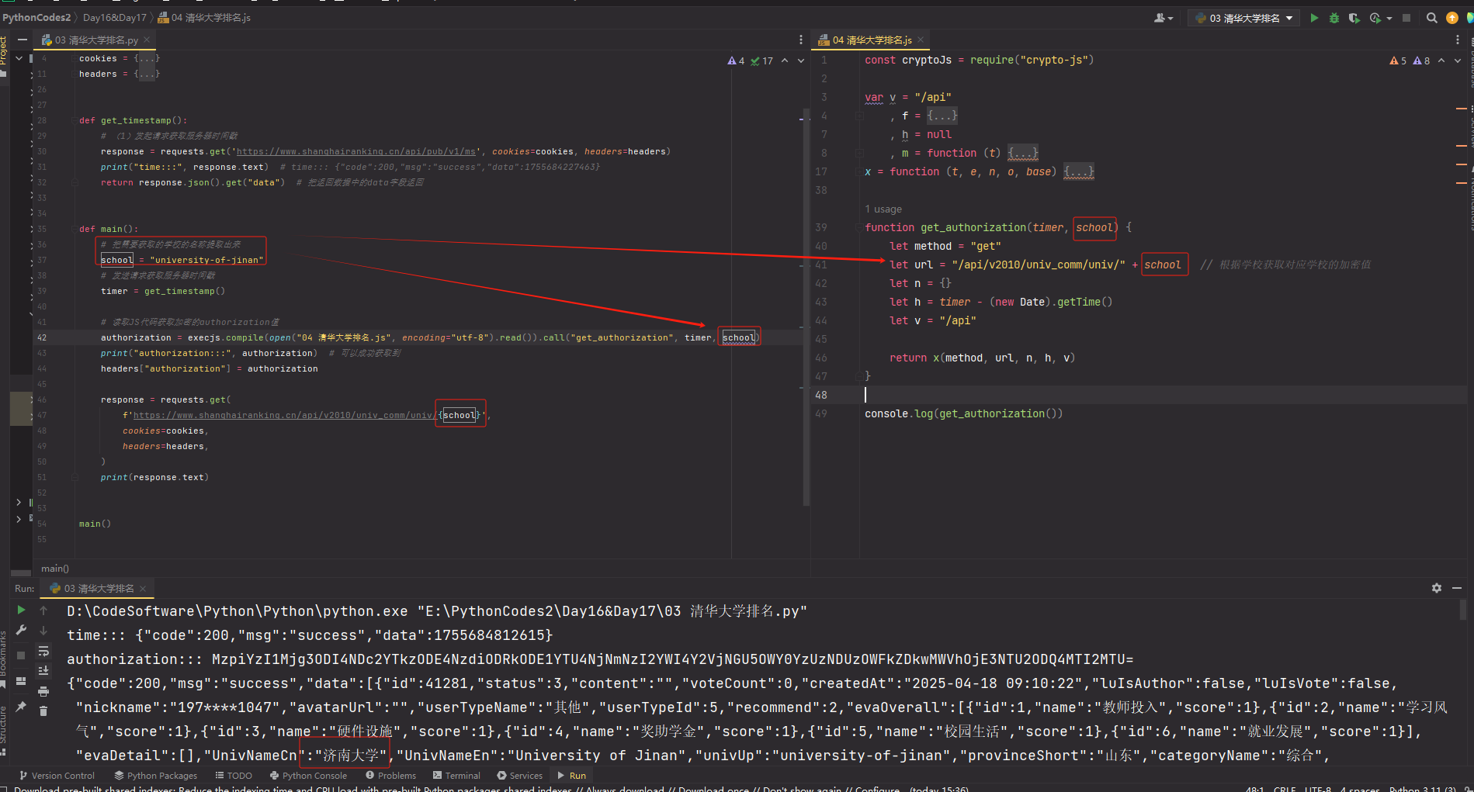
Task: Expand the folded cookies dictionary on line 4
Action: point(147,58)
